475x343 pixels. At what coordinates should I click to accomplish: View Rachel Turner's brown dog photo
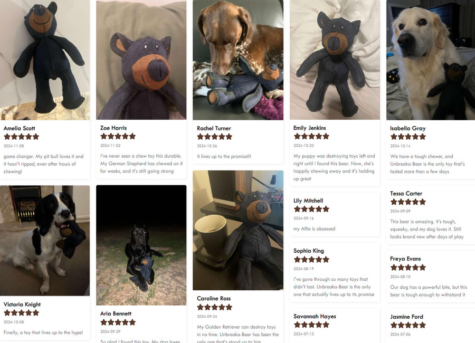coord(238,60)
